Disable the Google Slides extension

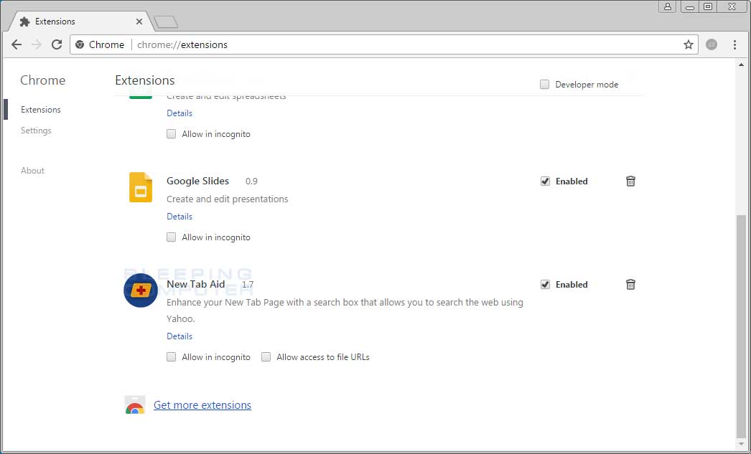pyautogui.click(x=545, y=181)
